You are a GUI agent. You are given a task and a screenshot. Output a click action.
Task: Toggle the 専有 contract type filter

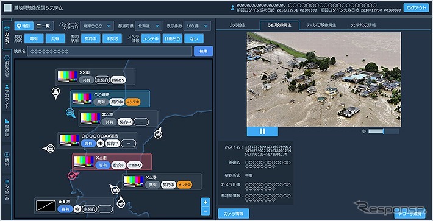pyautogui.click(x=34, y=39)
